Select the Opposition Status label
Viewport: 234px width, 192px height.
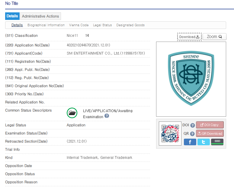click(20, 174)
